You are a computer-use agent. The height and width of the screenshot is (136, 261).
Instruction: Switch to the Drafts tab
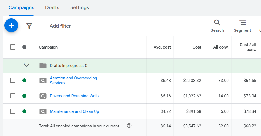pyautogui.click(x=52, y=7)
